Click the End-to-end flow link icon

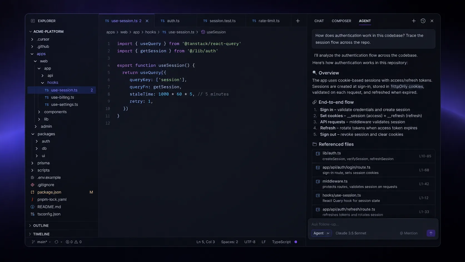[315, 102]
